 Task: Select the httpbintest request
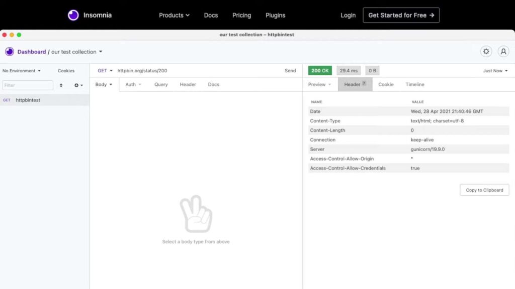pyautogui.click(x=45, y=100)
